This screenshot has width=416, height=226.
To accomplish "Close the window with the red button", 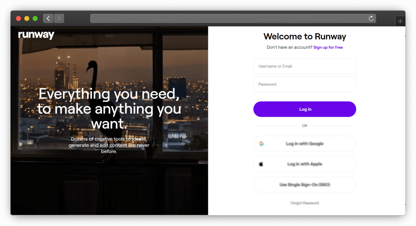I will pos(18,18).
